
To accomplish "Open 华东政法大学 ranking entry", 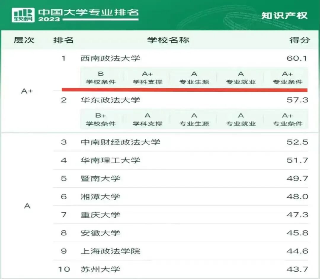I will click(x=110, y=100).
